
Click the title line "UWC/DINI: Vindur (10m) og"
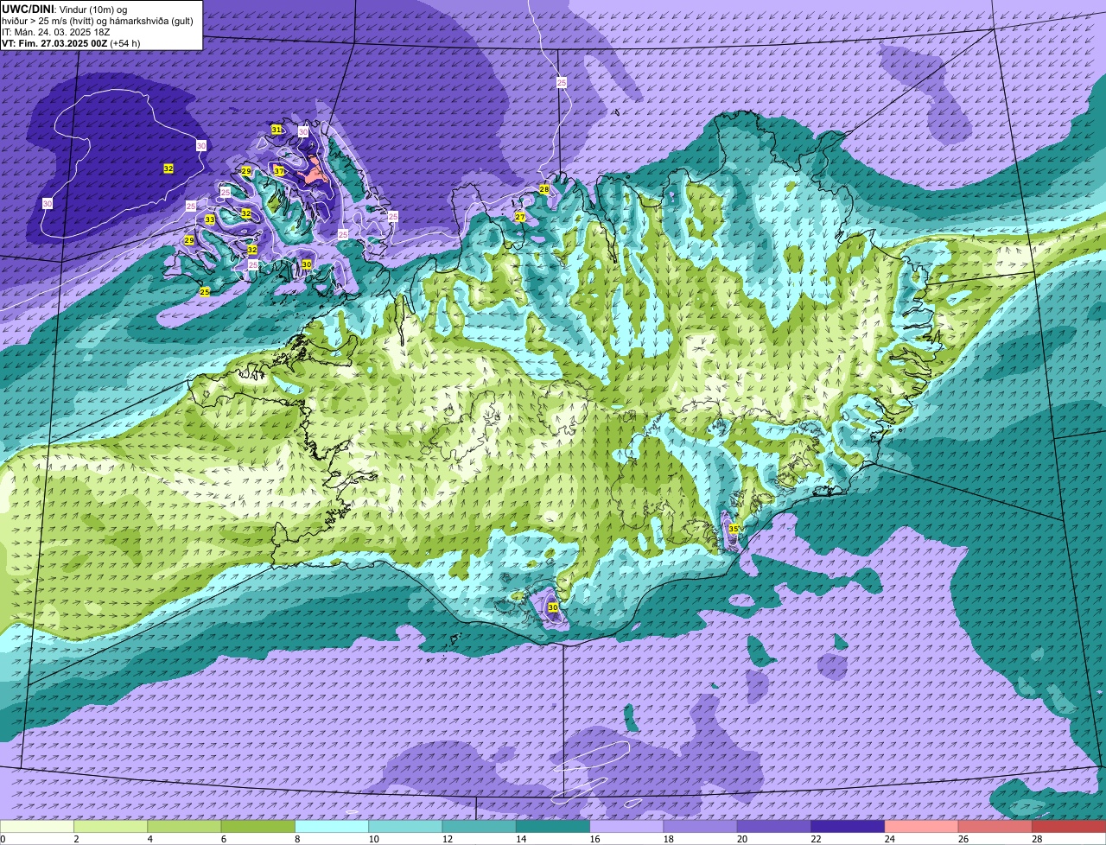click(65, 9)
